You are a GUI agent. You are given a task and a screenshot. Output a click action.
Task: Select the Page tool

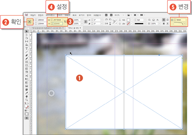pyautogui.click(x=26, y=38)
